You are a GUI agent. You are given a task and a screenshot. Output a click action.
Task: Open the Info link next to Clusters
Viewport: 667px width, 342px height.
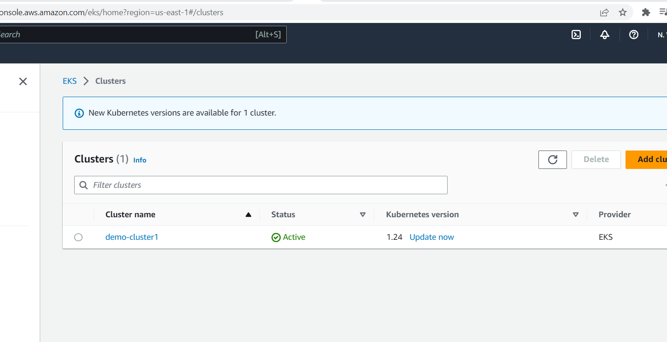pyautogui.click(x=140, y=160)
